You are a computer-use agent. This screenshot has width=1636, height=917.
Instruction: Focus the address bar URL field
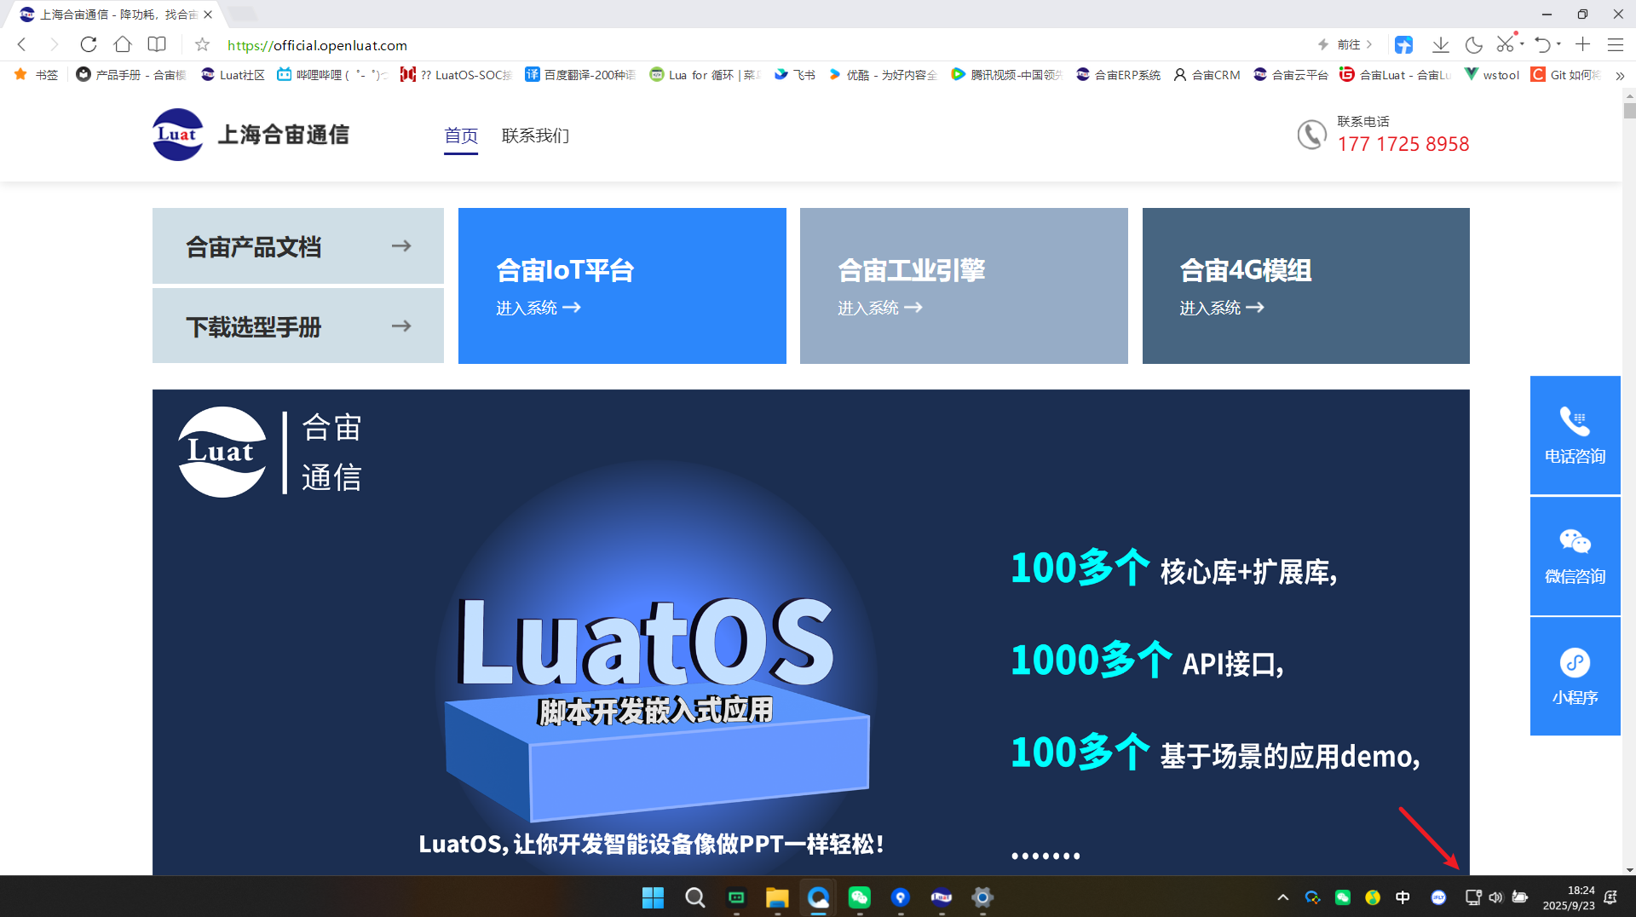317,45
